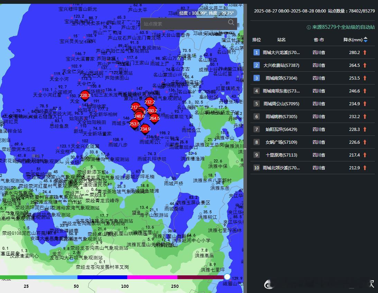
Task: Click the red map marker labeled 264.5
Action: (154, 118)
